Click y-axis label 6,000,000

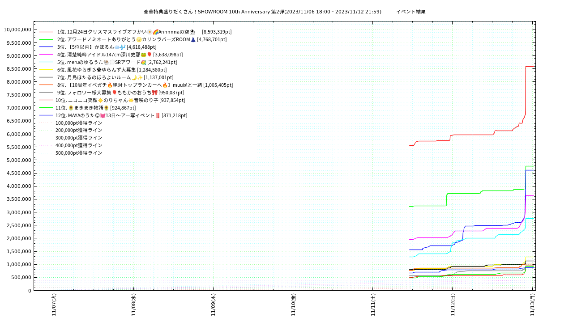point(19,134)
